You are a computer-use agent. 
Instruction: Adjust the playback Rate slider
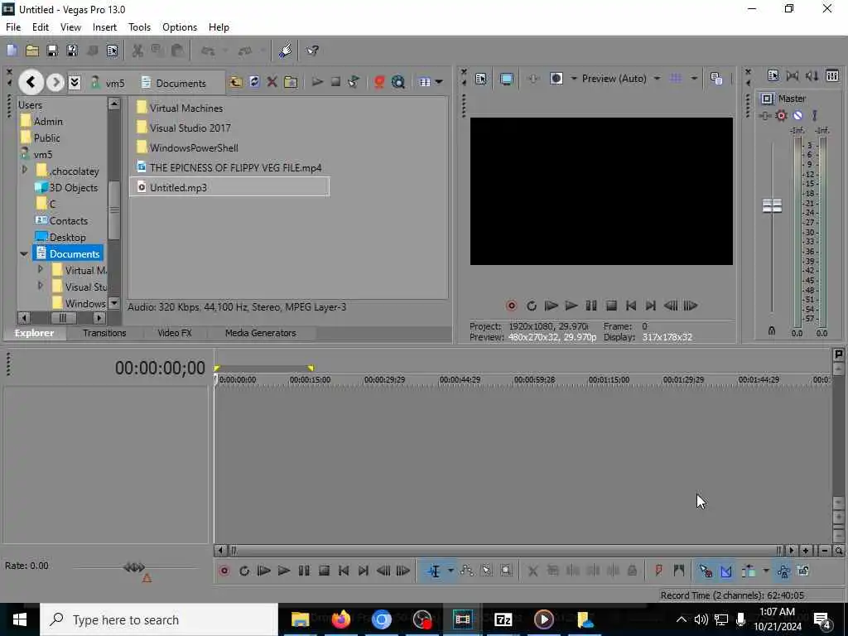tap(134, 567)
